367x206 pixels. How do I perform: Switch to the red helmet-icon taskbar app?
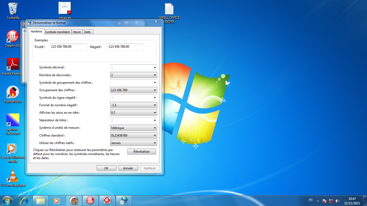[107, 200]
